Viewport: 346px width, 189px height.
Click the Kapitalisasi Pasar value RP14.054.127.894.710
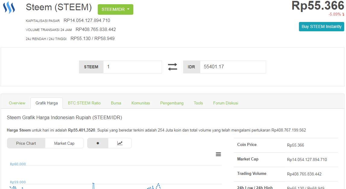coord(87,20)
